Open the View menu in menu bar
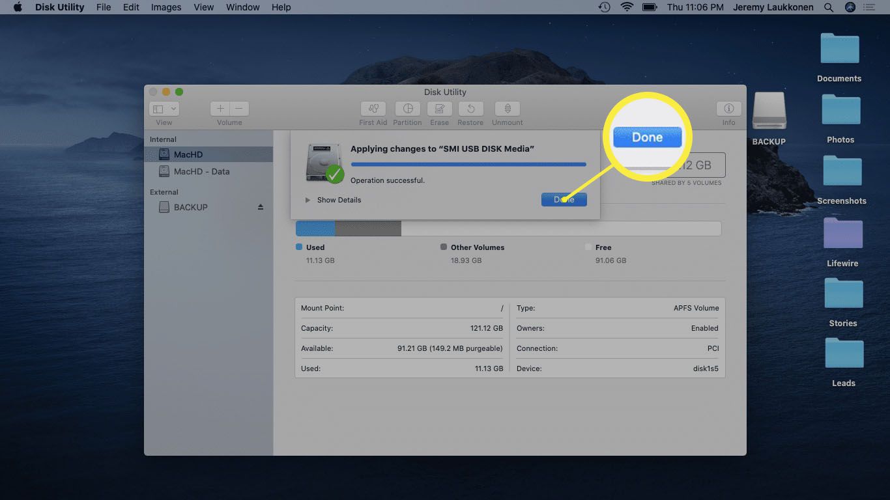 click(203, 7)
